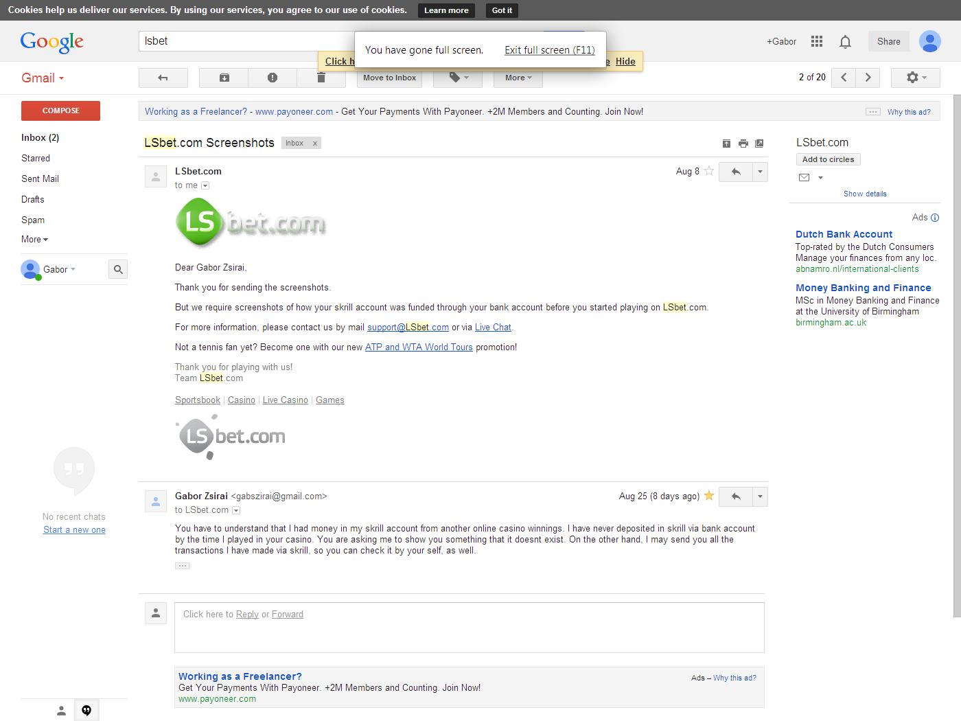The image size is (961, 721).
Task: Open the Starred folder
Action: click(x=36, y=158)
